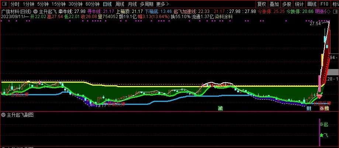Open the F10 company info
The image size is (339, 148).
324,4
